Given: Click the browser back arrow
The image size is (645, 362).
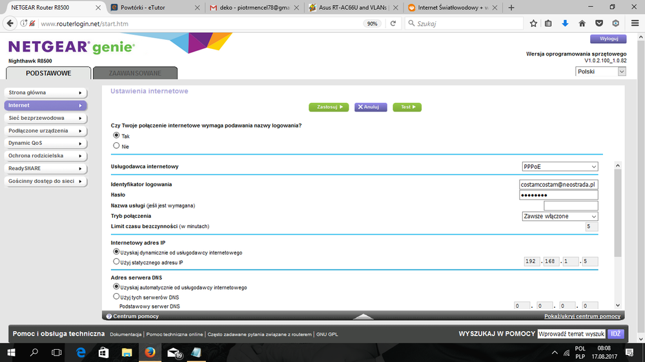Looking at the screenshot, I should click(x=10, y=23).
